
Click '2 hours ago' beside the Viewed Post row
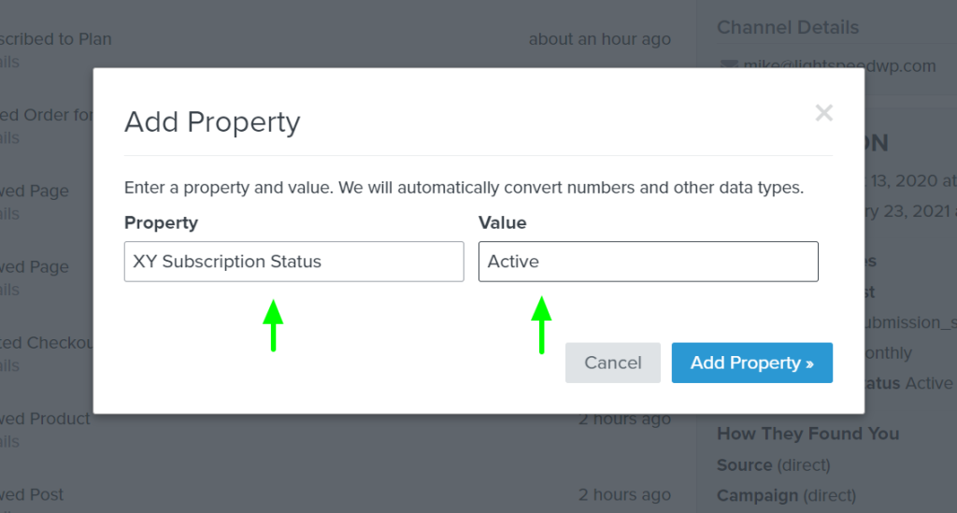tap(624, 494)
